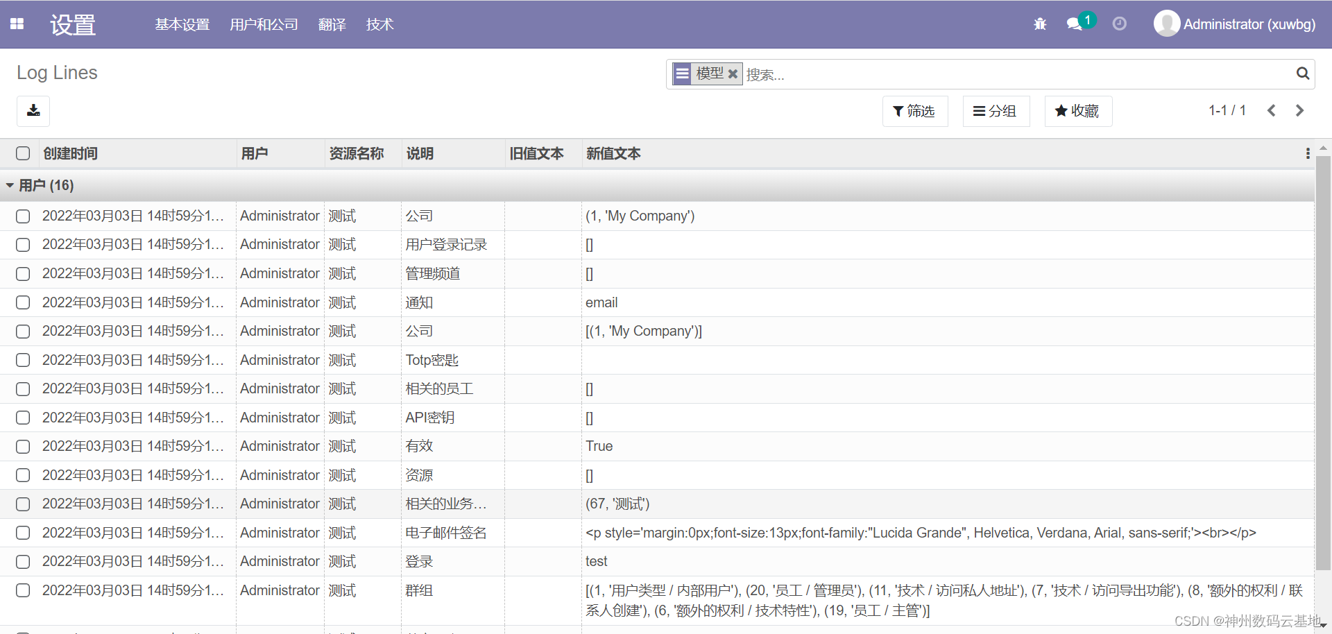Open the 分组 group-by dropdown
The height and width of the screenshot is (634, 1332).
point(996,111)
